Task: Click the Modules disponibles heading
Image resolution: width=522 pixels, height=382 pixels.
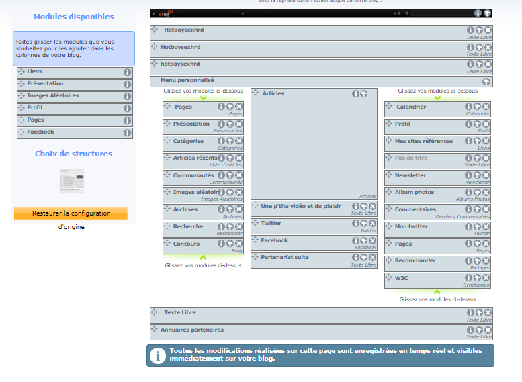Action: [x=74, y=17]
